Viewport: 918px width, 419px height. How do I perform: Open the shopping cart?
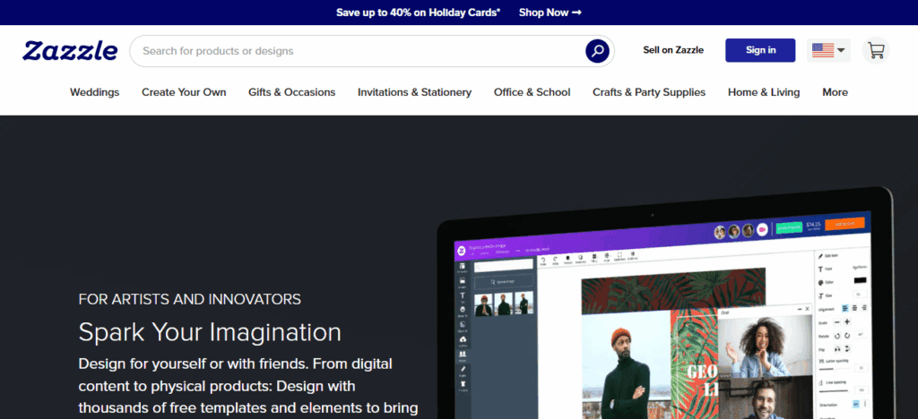[x=876, y=50]
